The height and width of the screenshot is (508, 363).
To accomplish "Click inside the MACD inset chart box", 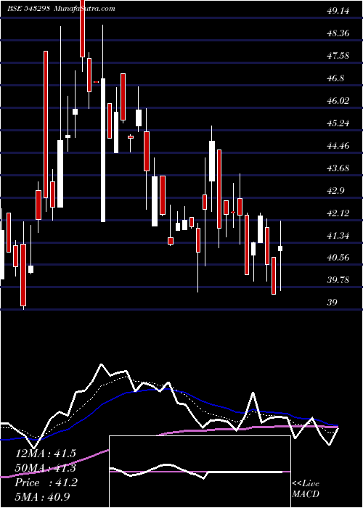I will 200,472.
